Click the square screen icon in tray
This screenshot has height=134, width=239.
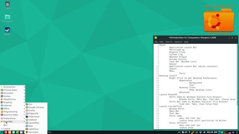[197, 133]
